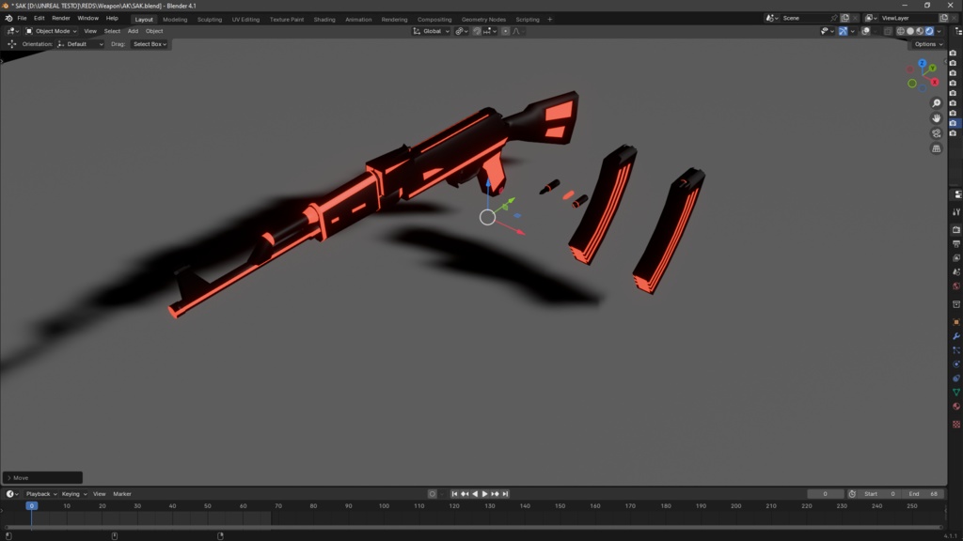The height and width of the screenshot is (541, 963).
Task: Switch perspective/orthographic grid gizmo button
Action: tap(936, 148)
